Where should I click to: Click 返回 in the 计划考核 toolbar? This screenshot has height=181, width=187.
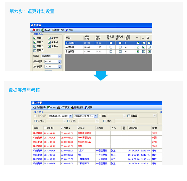[x=89, y=107]
